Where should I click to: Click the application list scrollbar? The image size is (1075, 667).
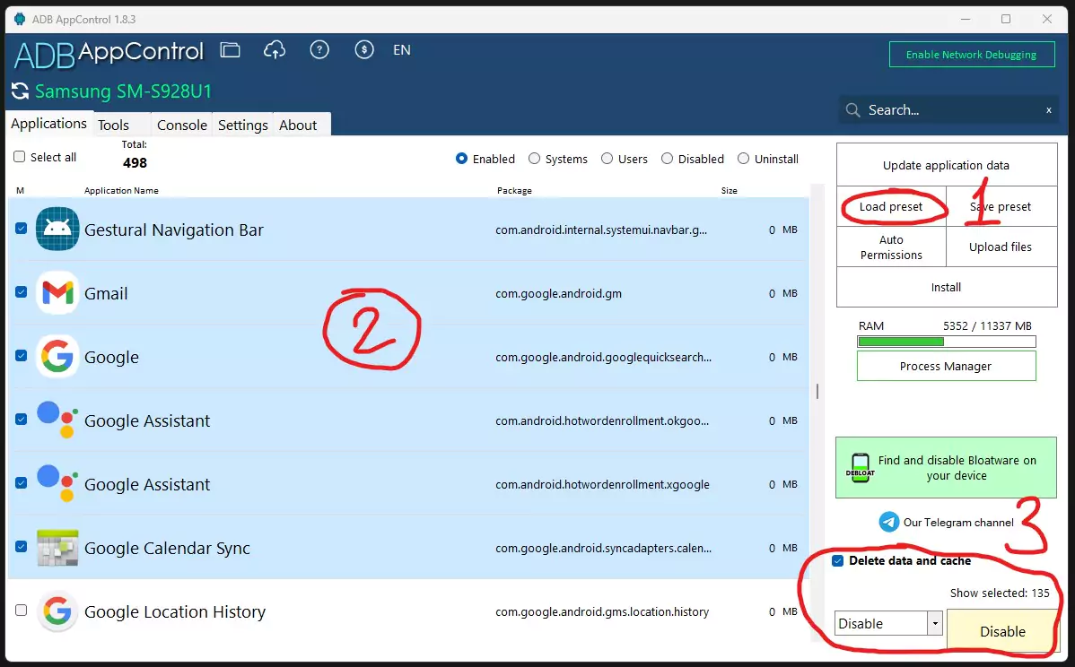pyautogui.click(x=817, y=390)
